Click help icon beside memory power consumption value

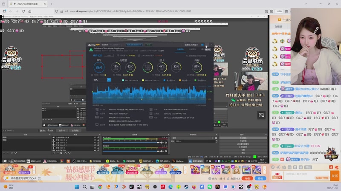click(205, 75)
